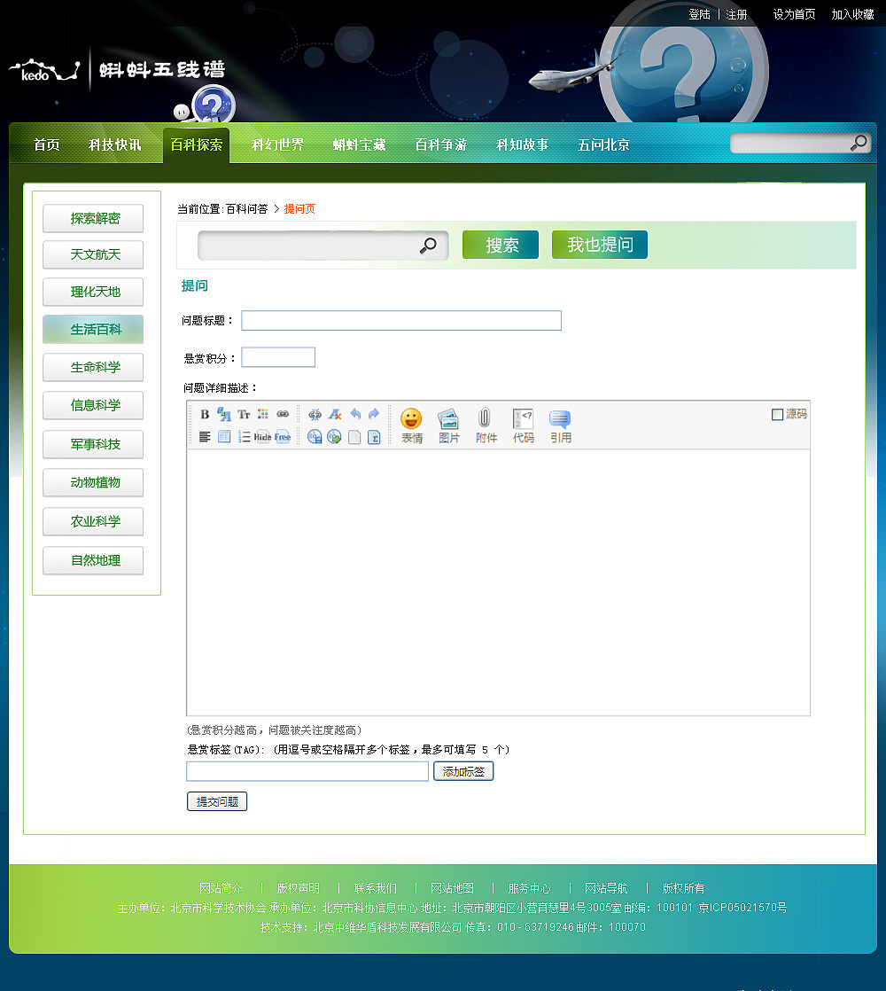Save draft data with the disk icon
Image resolution: width=886 pixels, height=991 pixels.
tap(315, 437)
